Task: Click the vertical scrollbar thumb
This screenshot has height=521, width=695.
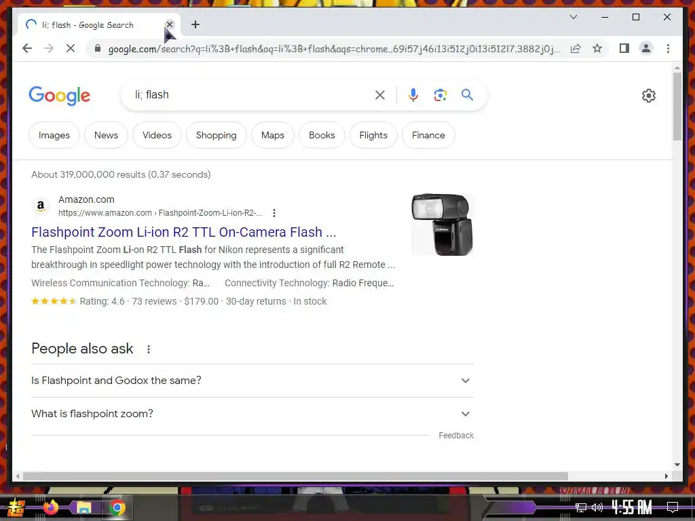Action: (677, 107)
